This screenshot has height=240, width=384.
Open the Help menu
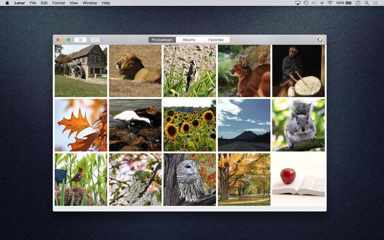(x=106, y=3)
